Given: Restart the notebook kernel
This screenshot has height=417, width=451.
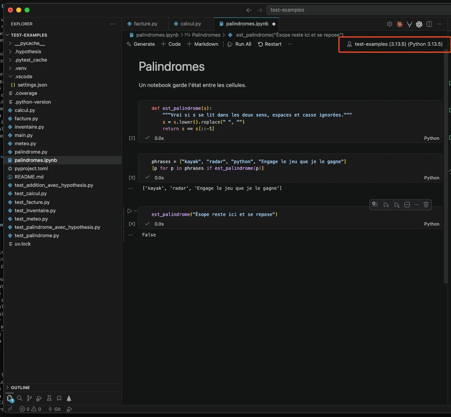Looking at the screenshot, I should click(270, 44).
